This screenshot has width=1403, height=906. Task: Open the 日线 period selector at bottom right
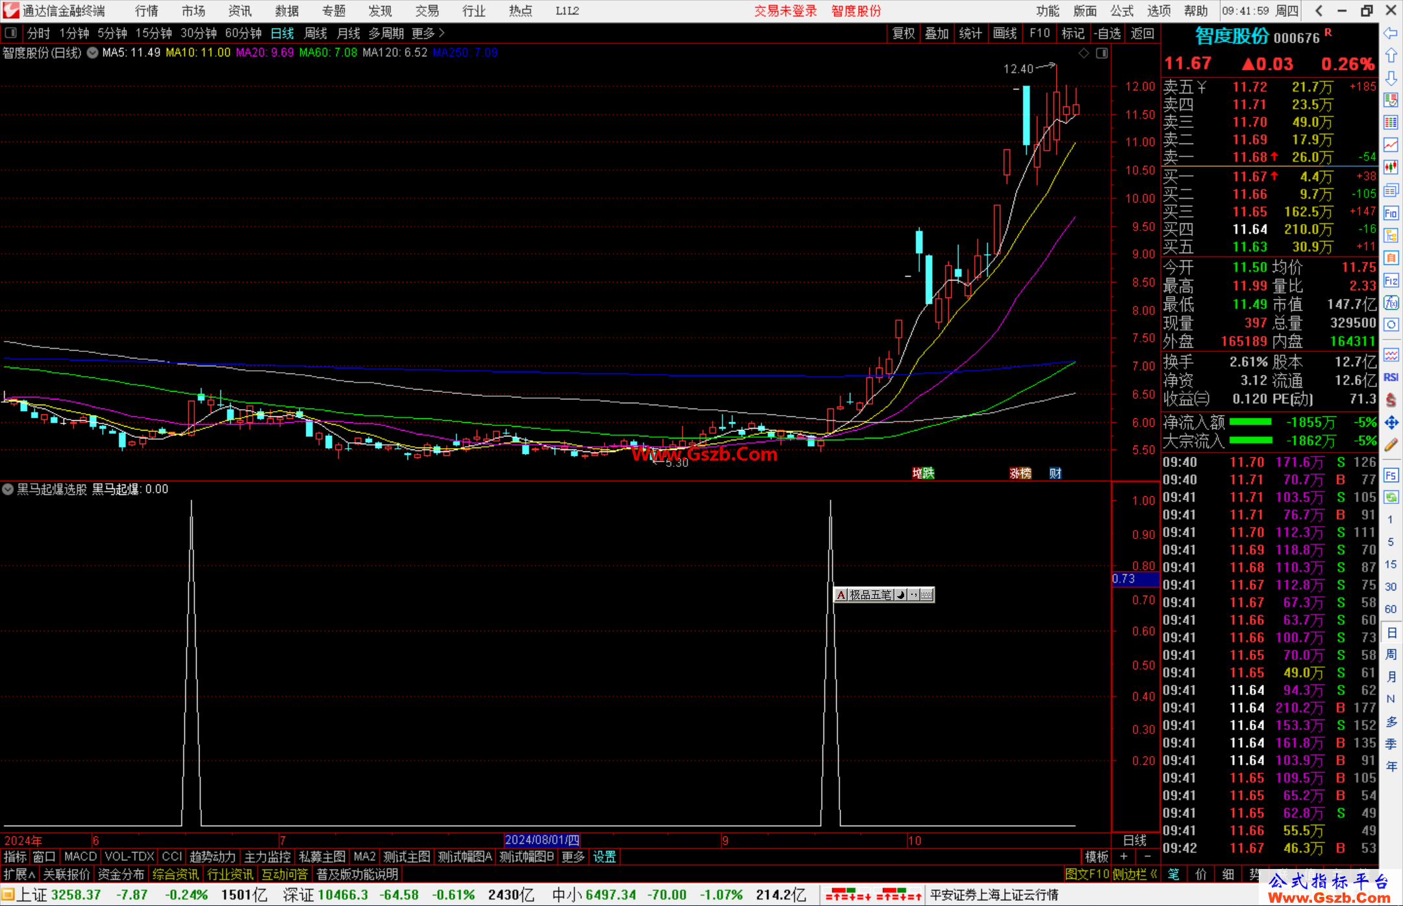pyautogui.click(x=1135, y=840)
